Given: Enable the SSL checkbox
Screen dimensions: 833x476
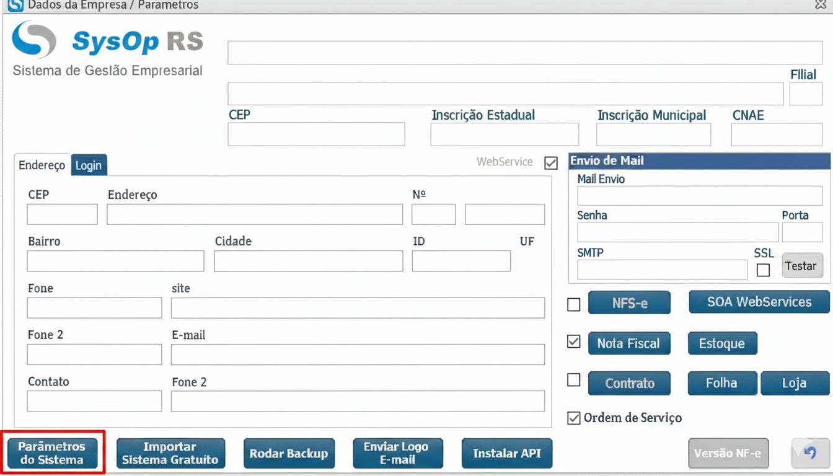Looking at the screenshot, I should pyautogui.click(x=763, y=270).
